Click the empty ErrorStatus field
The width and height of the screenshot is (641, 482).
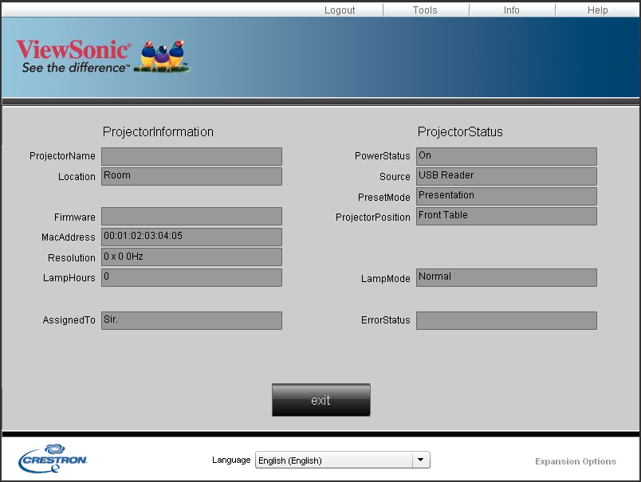tap(506, 320)
